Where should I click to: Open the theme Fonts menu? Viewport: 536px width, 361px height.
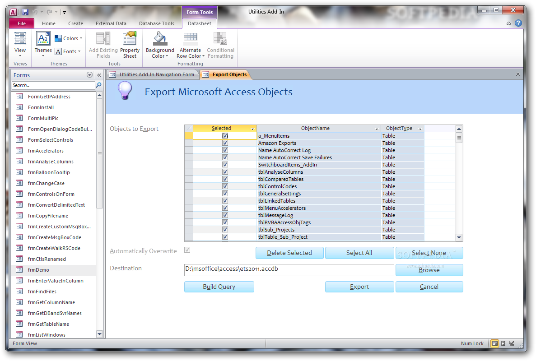[68, 51]
